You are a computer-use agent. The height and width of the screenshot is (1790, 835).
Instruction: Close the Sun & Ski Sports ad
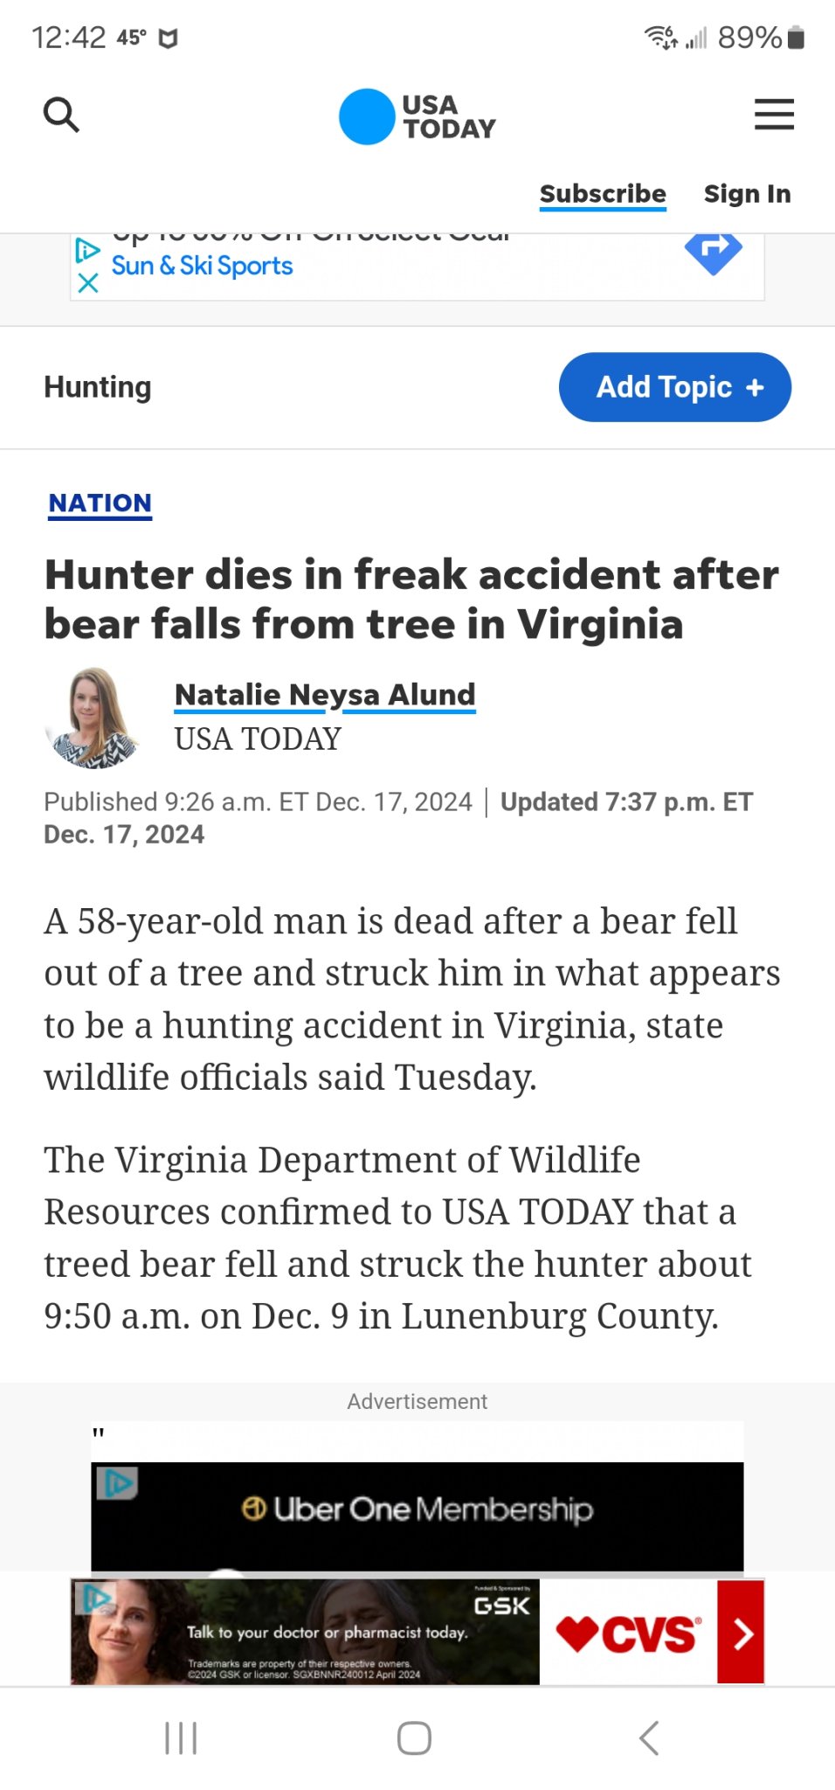88,283
